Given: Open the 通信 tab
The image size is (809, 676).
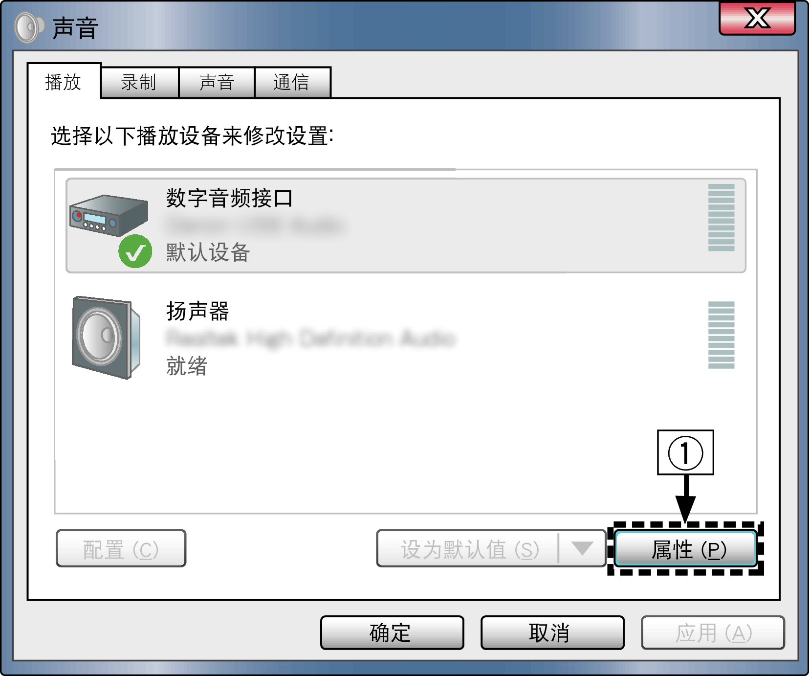Looking at the screenshot, I should tap(293, 82).
